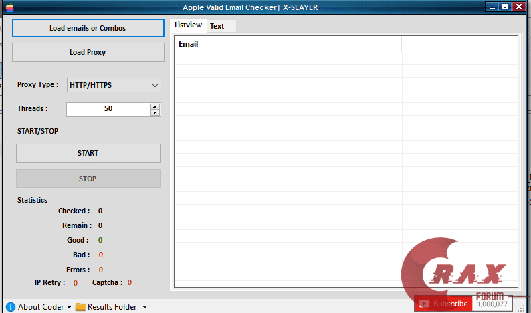
Task: Maximize the Apple Valid Email Checker window
Action: (505, 7)
